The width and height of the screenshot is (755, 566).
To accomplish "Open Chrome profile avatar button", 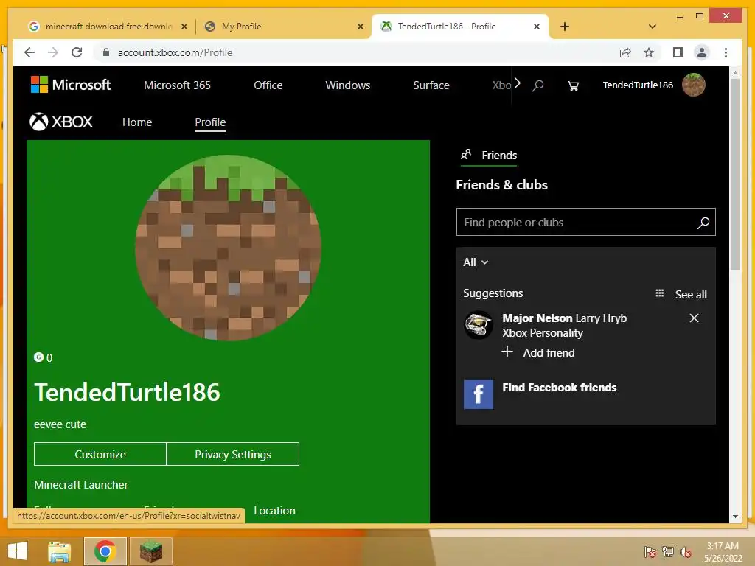I will 702,52.
